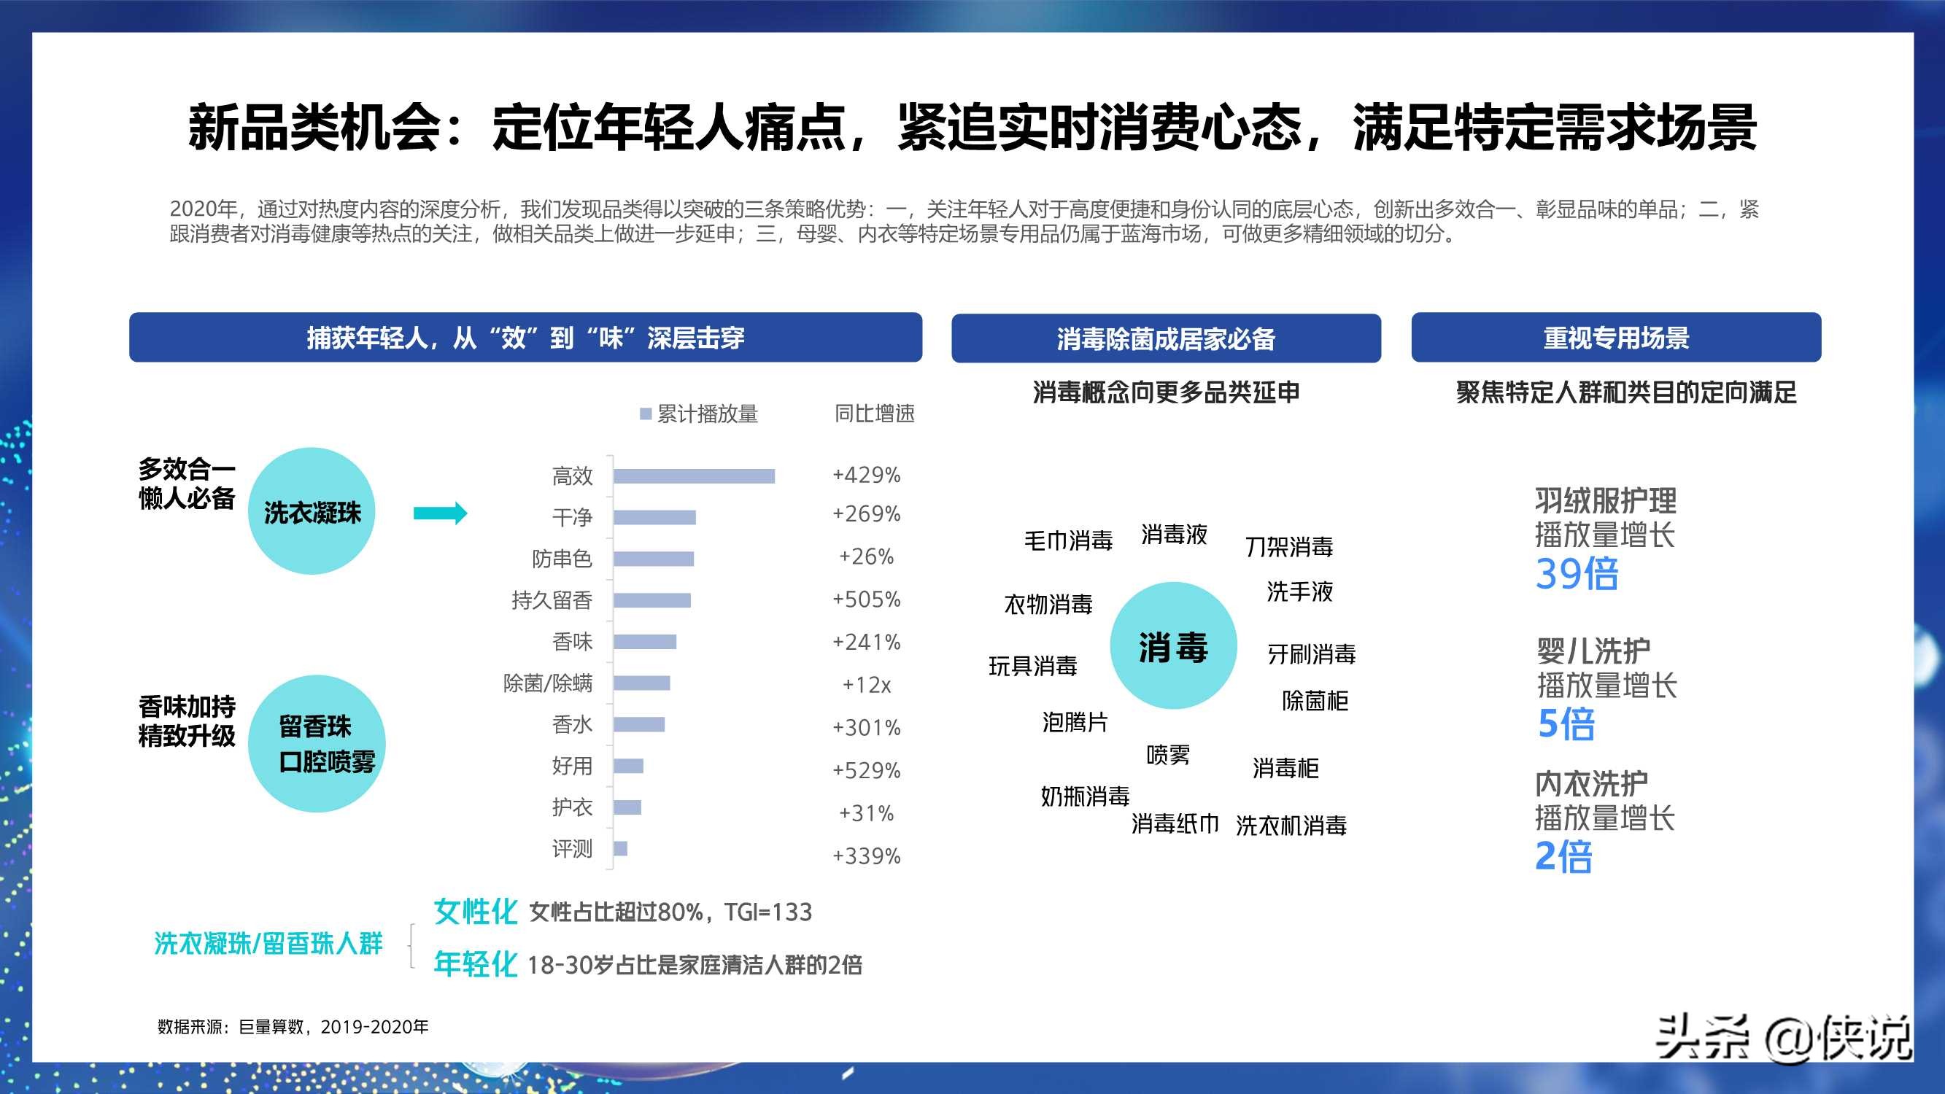This screenshot has height=1094, width=1945.
Task: Click the +269% growth value
Action: click(x=866, y=514)
